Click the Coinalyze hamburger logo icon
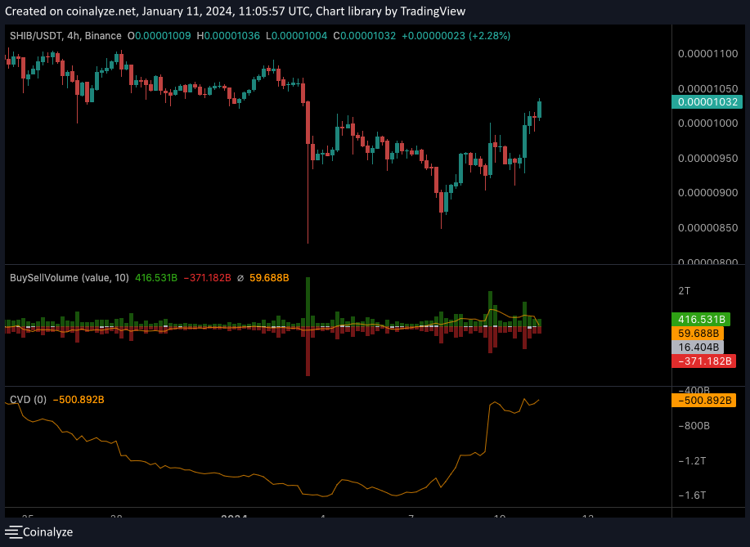The height and width of the screenshot is (547, 750). [x=12, y=531]
